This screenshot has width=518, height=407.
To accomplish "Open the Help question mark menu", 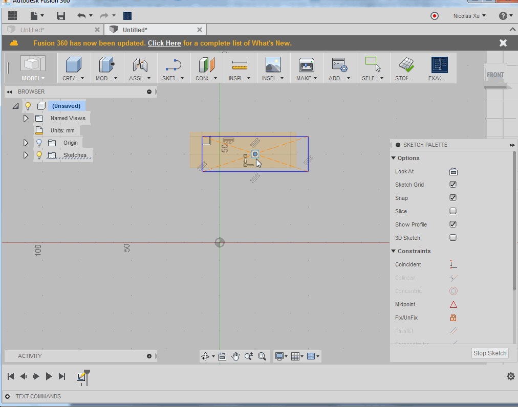I will pos(505,16).
